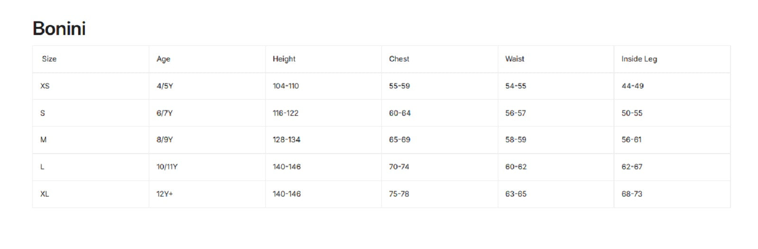Viewport: 758px width, 249px height.
Task: Click the Bonini heading
Action: pos(59,28)
